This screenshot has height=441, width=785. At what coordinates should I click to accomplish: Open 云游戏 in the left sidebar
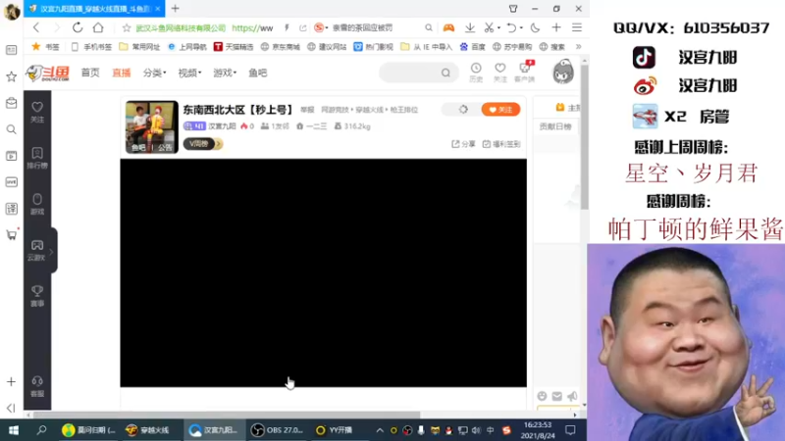coord(37,250)
